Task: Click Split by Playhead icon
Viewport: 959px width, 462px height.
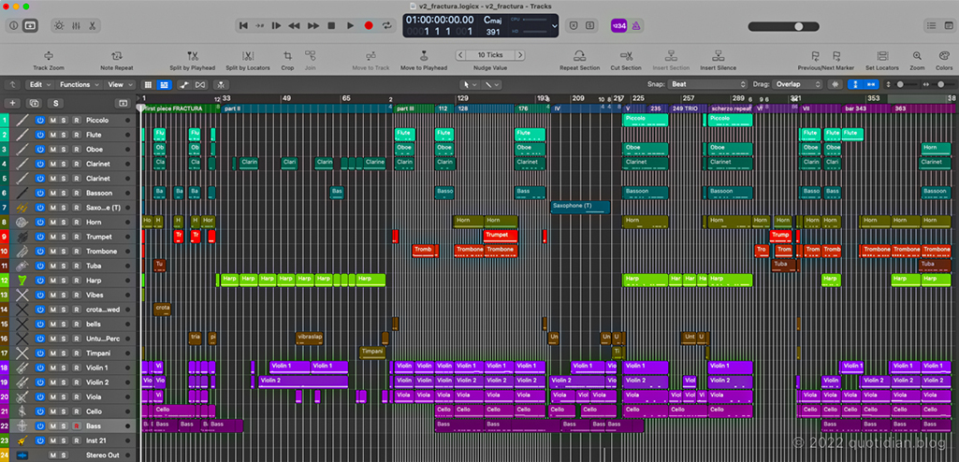Action: coord(192,55)
